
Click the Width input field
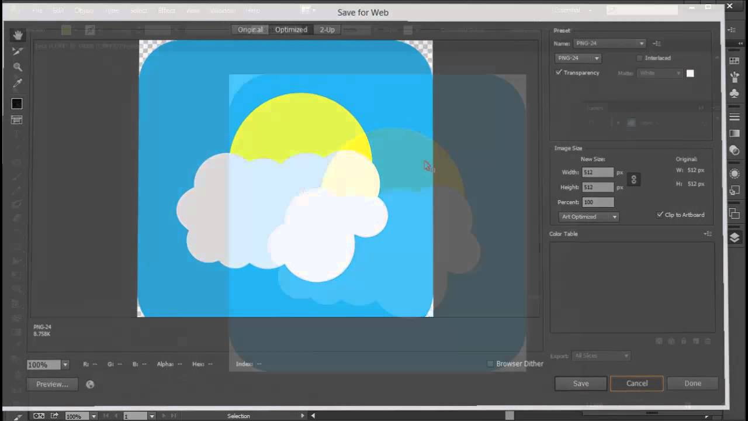tap(598, 172)
